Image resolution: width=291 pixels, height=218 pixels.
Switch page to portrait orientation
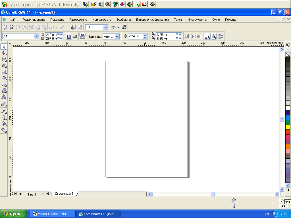tap(69, 36)
